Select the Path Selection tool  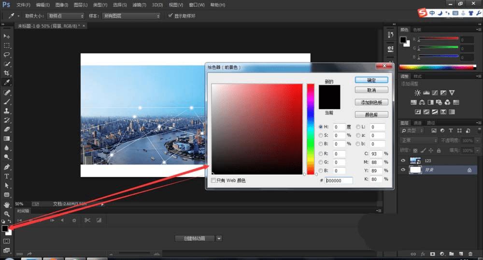6,186
